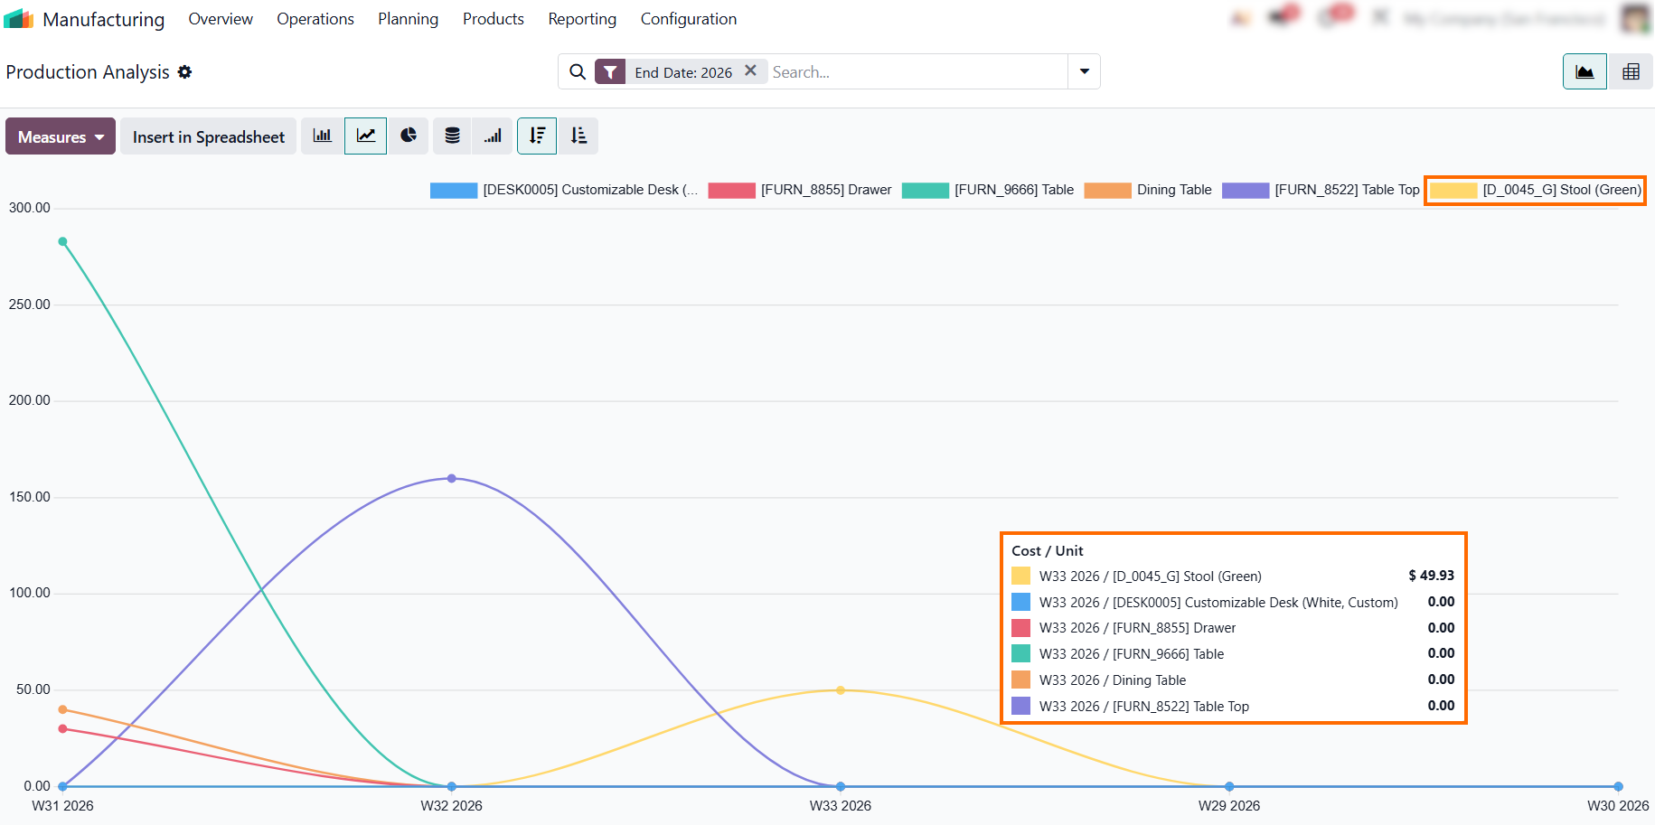The image size is (1655, 825).
Task: Open the Measures dropdown
Action: (61, 136)
